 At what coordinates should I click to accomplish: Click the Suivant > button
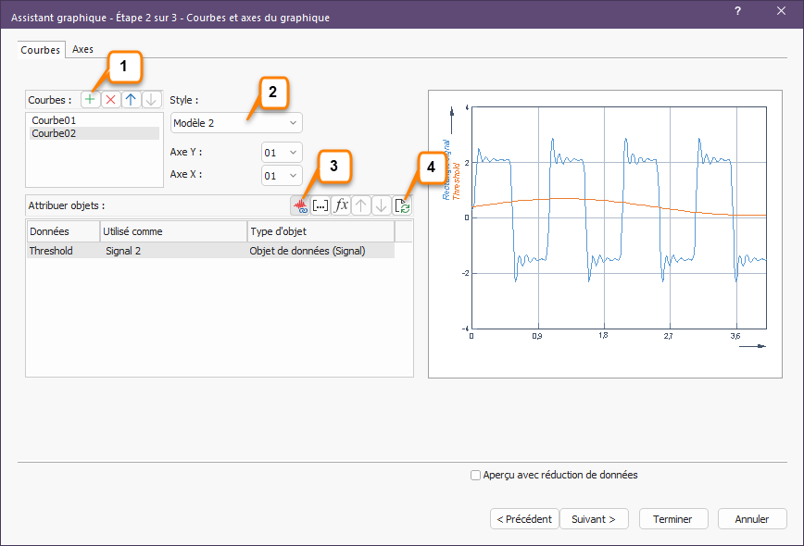pos(593,519)
